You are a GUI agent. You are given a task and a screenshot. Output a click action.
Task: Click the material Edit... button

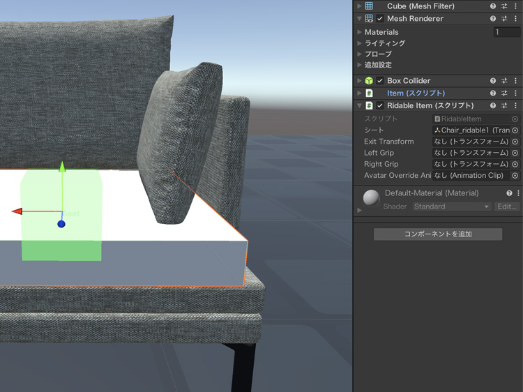(x=506, y=206)
